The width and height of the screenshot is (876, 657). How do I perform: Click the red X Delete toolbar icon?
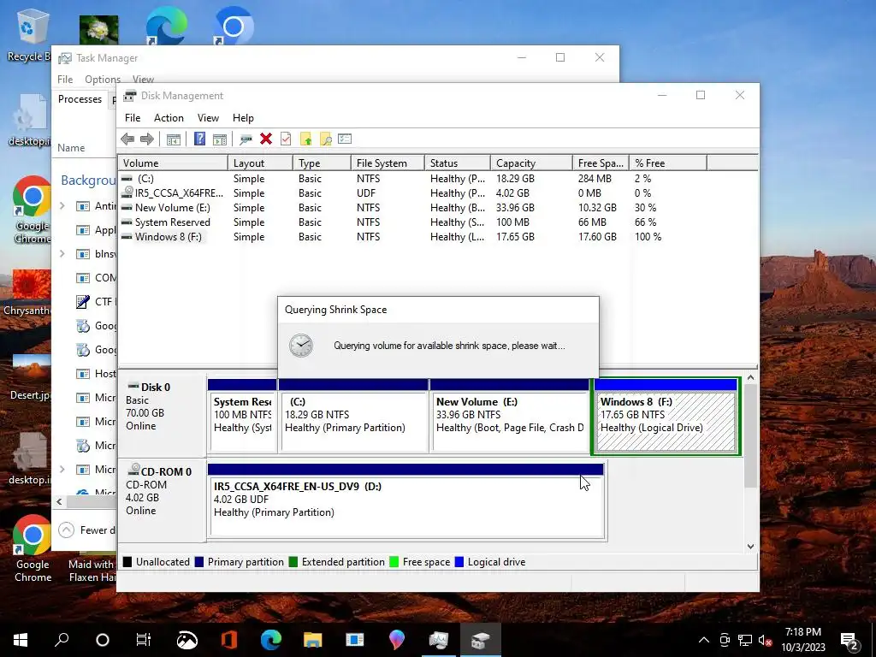pyautogui.click(x=266, y=139)
